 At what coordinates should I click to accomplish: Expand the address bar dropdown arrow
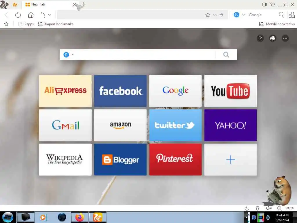point(215,15)
